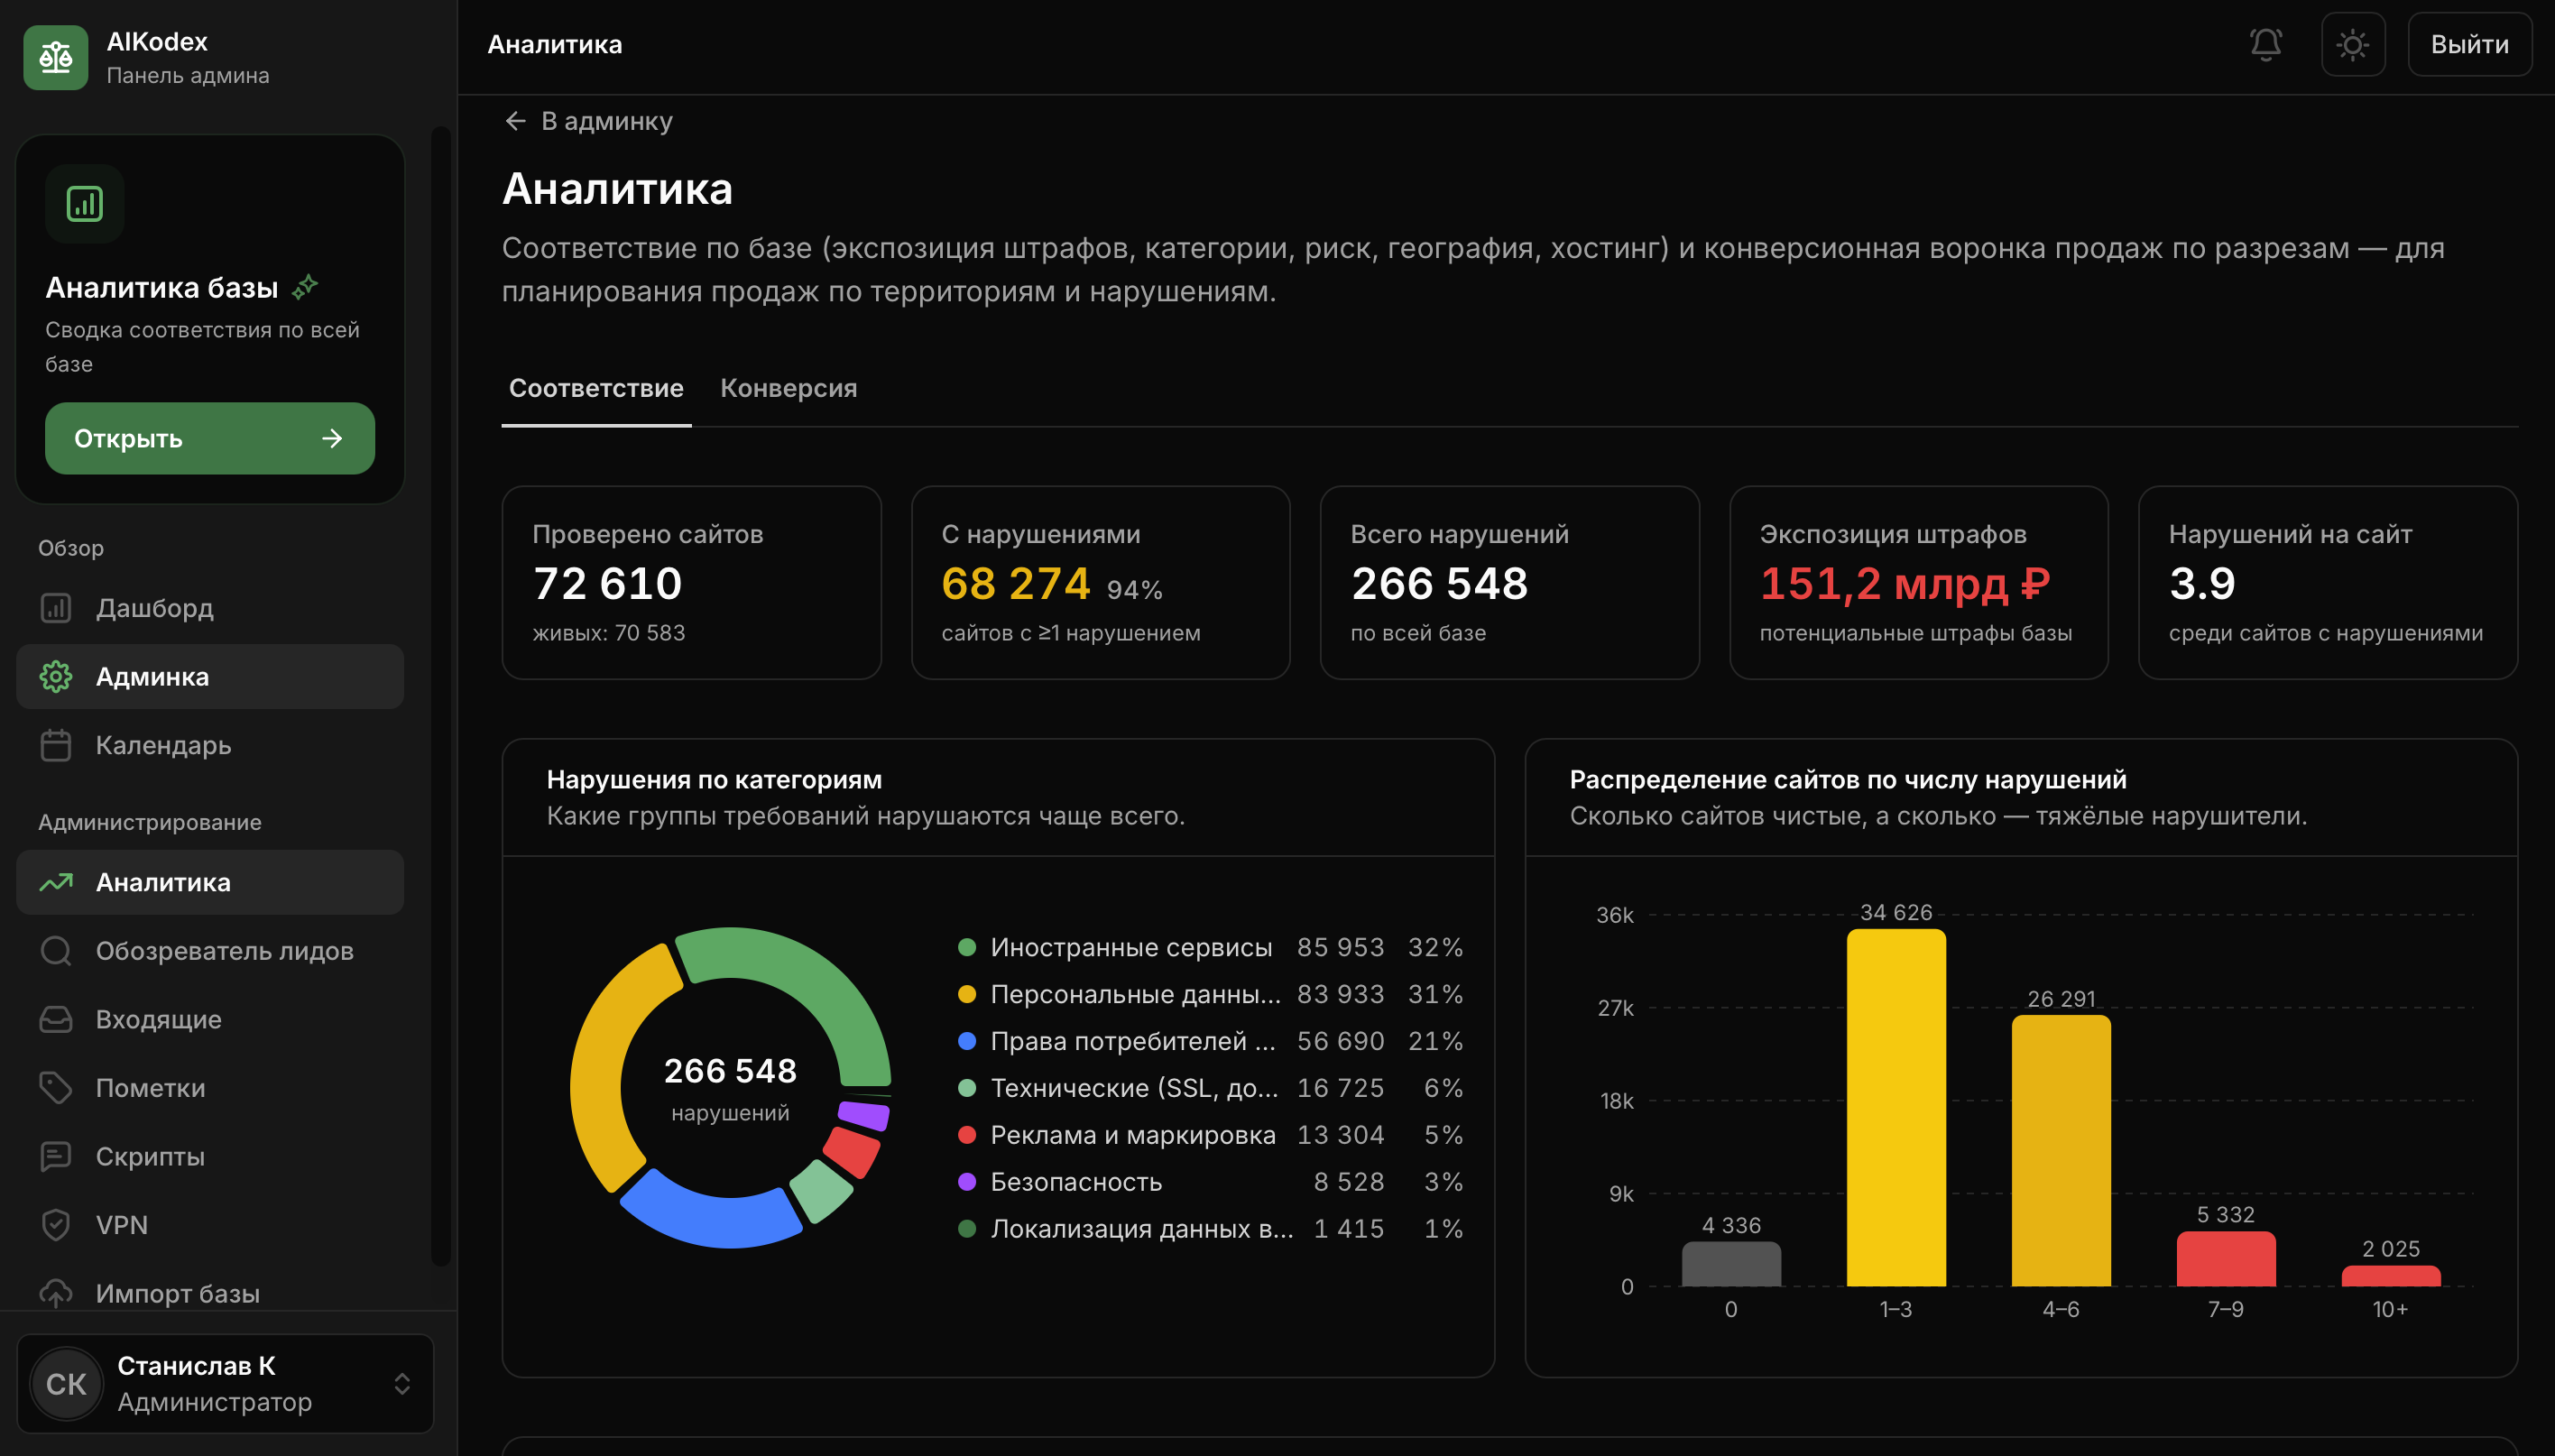The width and height of the screenshot is (2555, 1456).
Task: Click the Админка gear icon
Action: [x=56, y=677]
